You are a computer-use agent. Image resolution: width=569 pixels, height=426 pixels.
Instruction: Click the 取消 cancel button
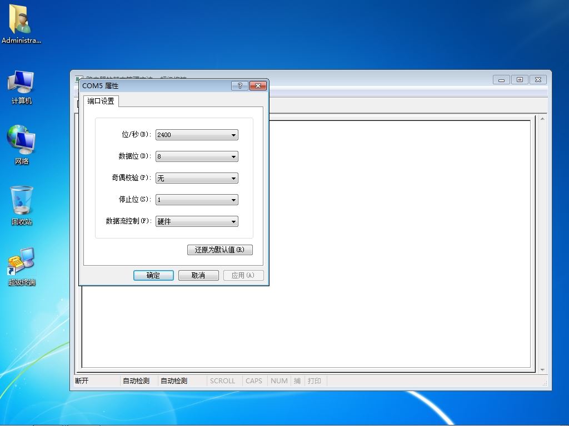(198, 275)
